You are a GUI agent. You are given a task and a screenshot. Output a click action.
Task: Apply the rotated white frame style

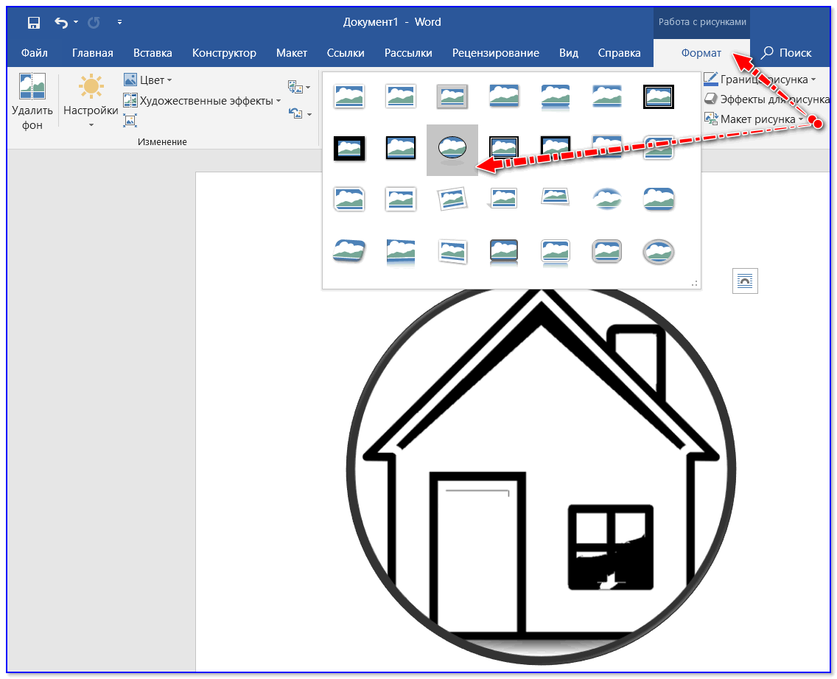(x=452, y=200)
